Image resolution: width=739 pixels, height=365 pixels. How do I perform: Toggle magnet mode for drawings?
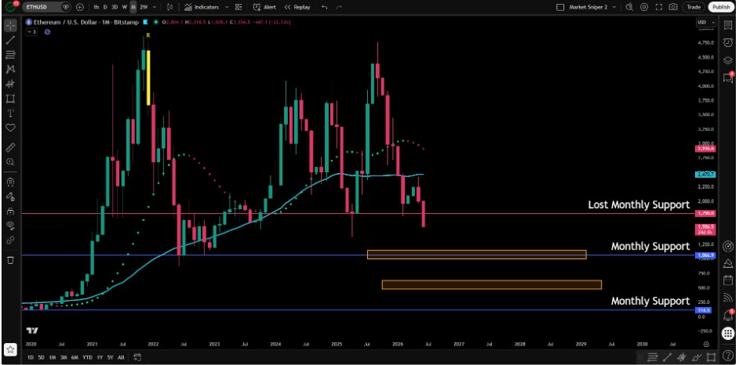[10, 182]
